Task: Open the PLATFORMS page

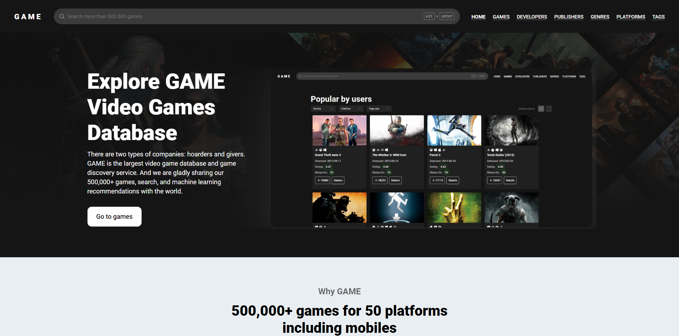Action: [630, 17]
